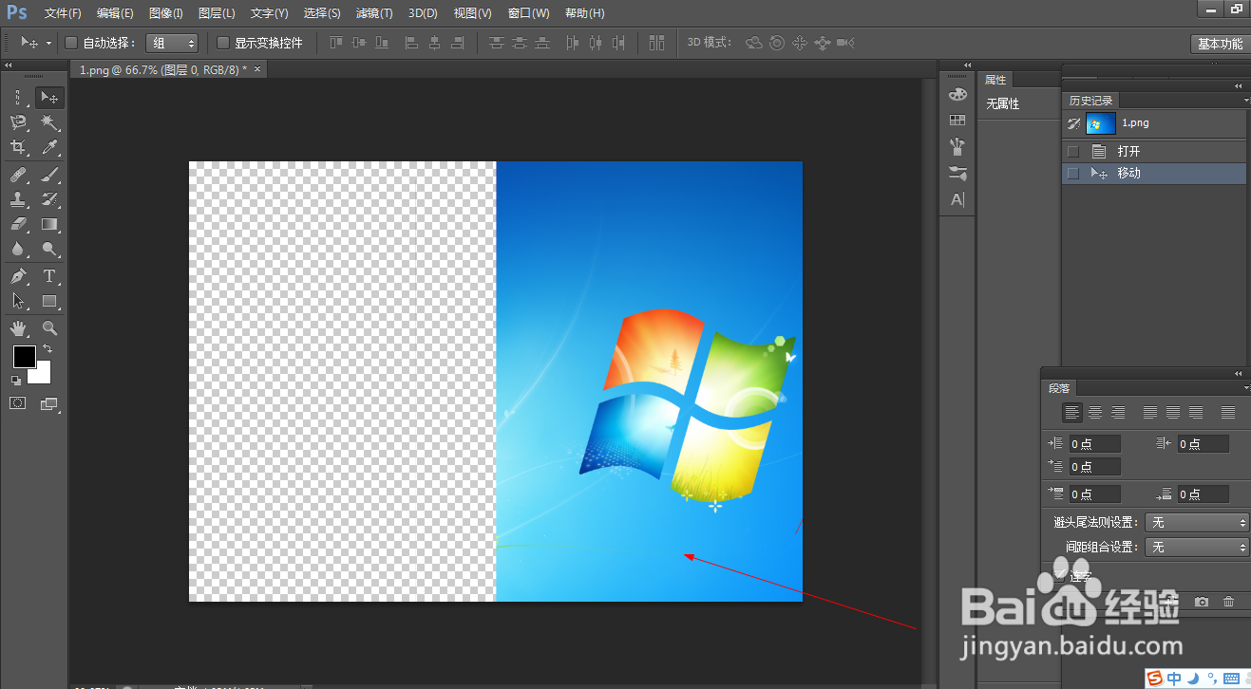Select the Rectangle shape tool

pyautogui.click(x=49, y=301)
